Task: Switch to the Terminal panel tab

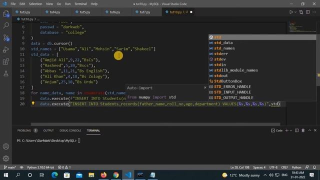Action: point(93,130)
